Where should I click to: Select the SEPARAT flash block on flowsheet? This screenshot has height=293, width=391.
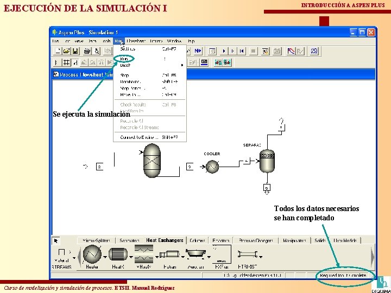267,161
